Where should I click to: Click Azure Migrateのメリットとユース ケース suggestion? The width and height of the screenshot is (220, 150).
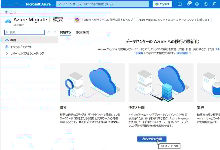(x=174, y=20)
